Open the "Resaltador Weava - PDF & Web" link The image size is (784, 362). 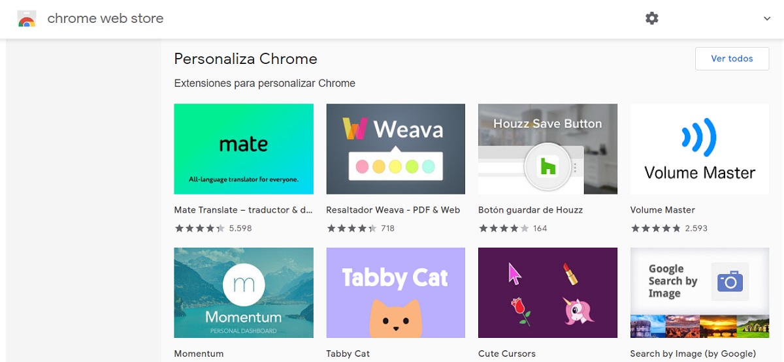pos(393,210)
